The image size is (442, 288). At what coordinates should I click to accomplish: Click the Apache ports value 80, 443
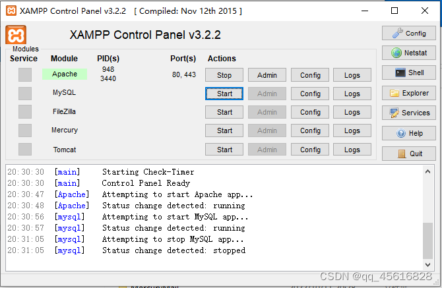tap(184, 74)
